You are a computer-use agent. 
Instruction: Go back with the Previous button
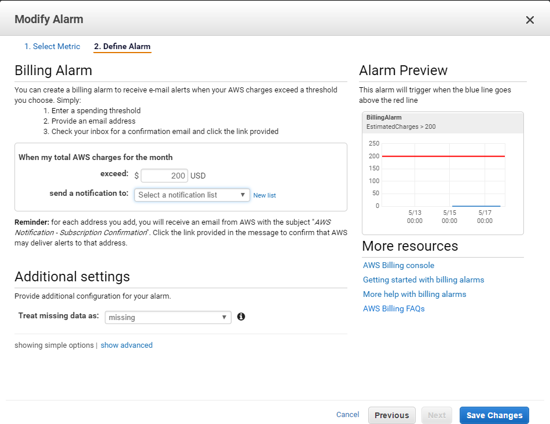click(392, 415)
